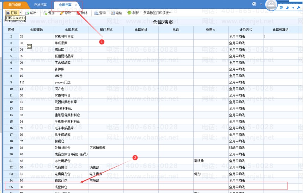Click the 打印 printer icon
Screen dimensions: 303x193
[x=8, y=13]
